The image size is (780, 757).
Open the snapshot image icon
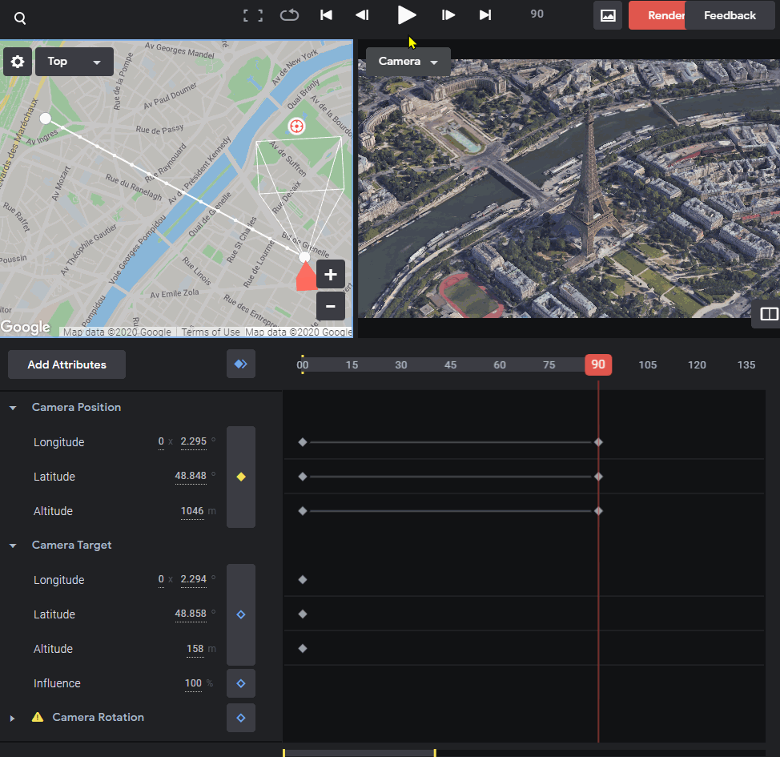pyautogui.click(x=607, y=15)
